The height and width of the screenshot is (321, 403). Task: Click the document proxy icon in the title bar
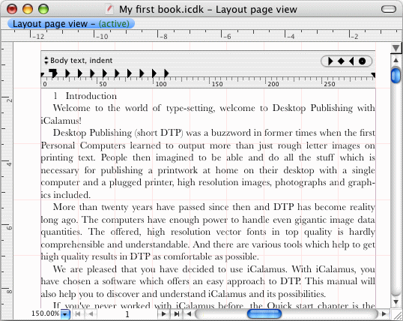(x=109, y=10)
